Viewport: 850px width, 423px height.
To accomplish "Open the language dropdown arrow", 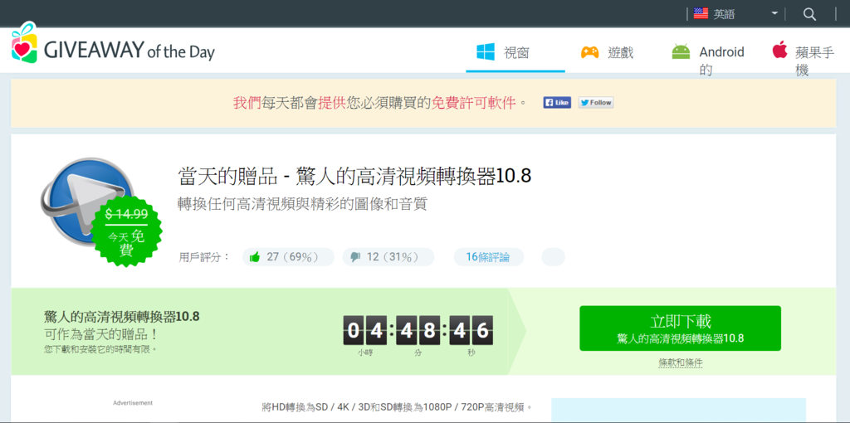I will tap(774, 13).
